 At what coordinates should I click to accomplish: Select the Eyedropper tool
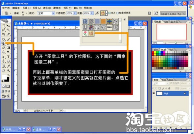(8, 66)
